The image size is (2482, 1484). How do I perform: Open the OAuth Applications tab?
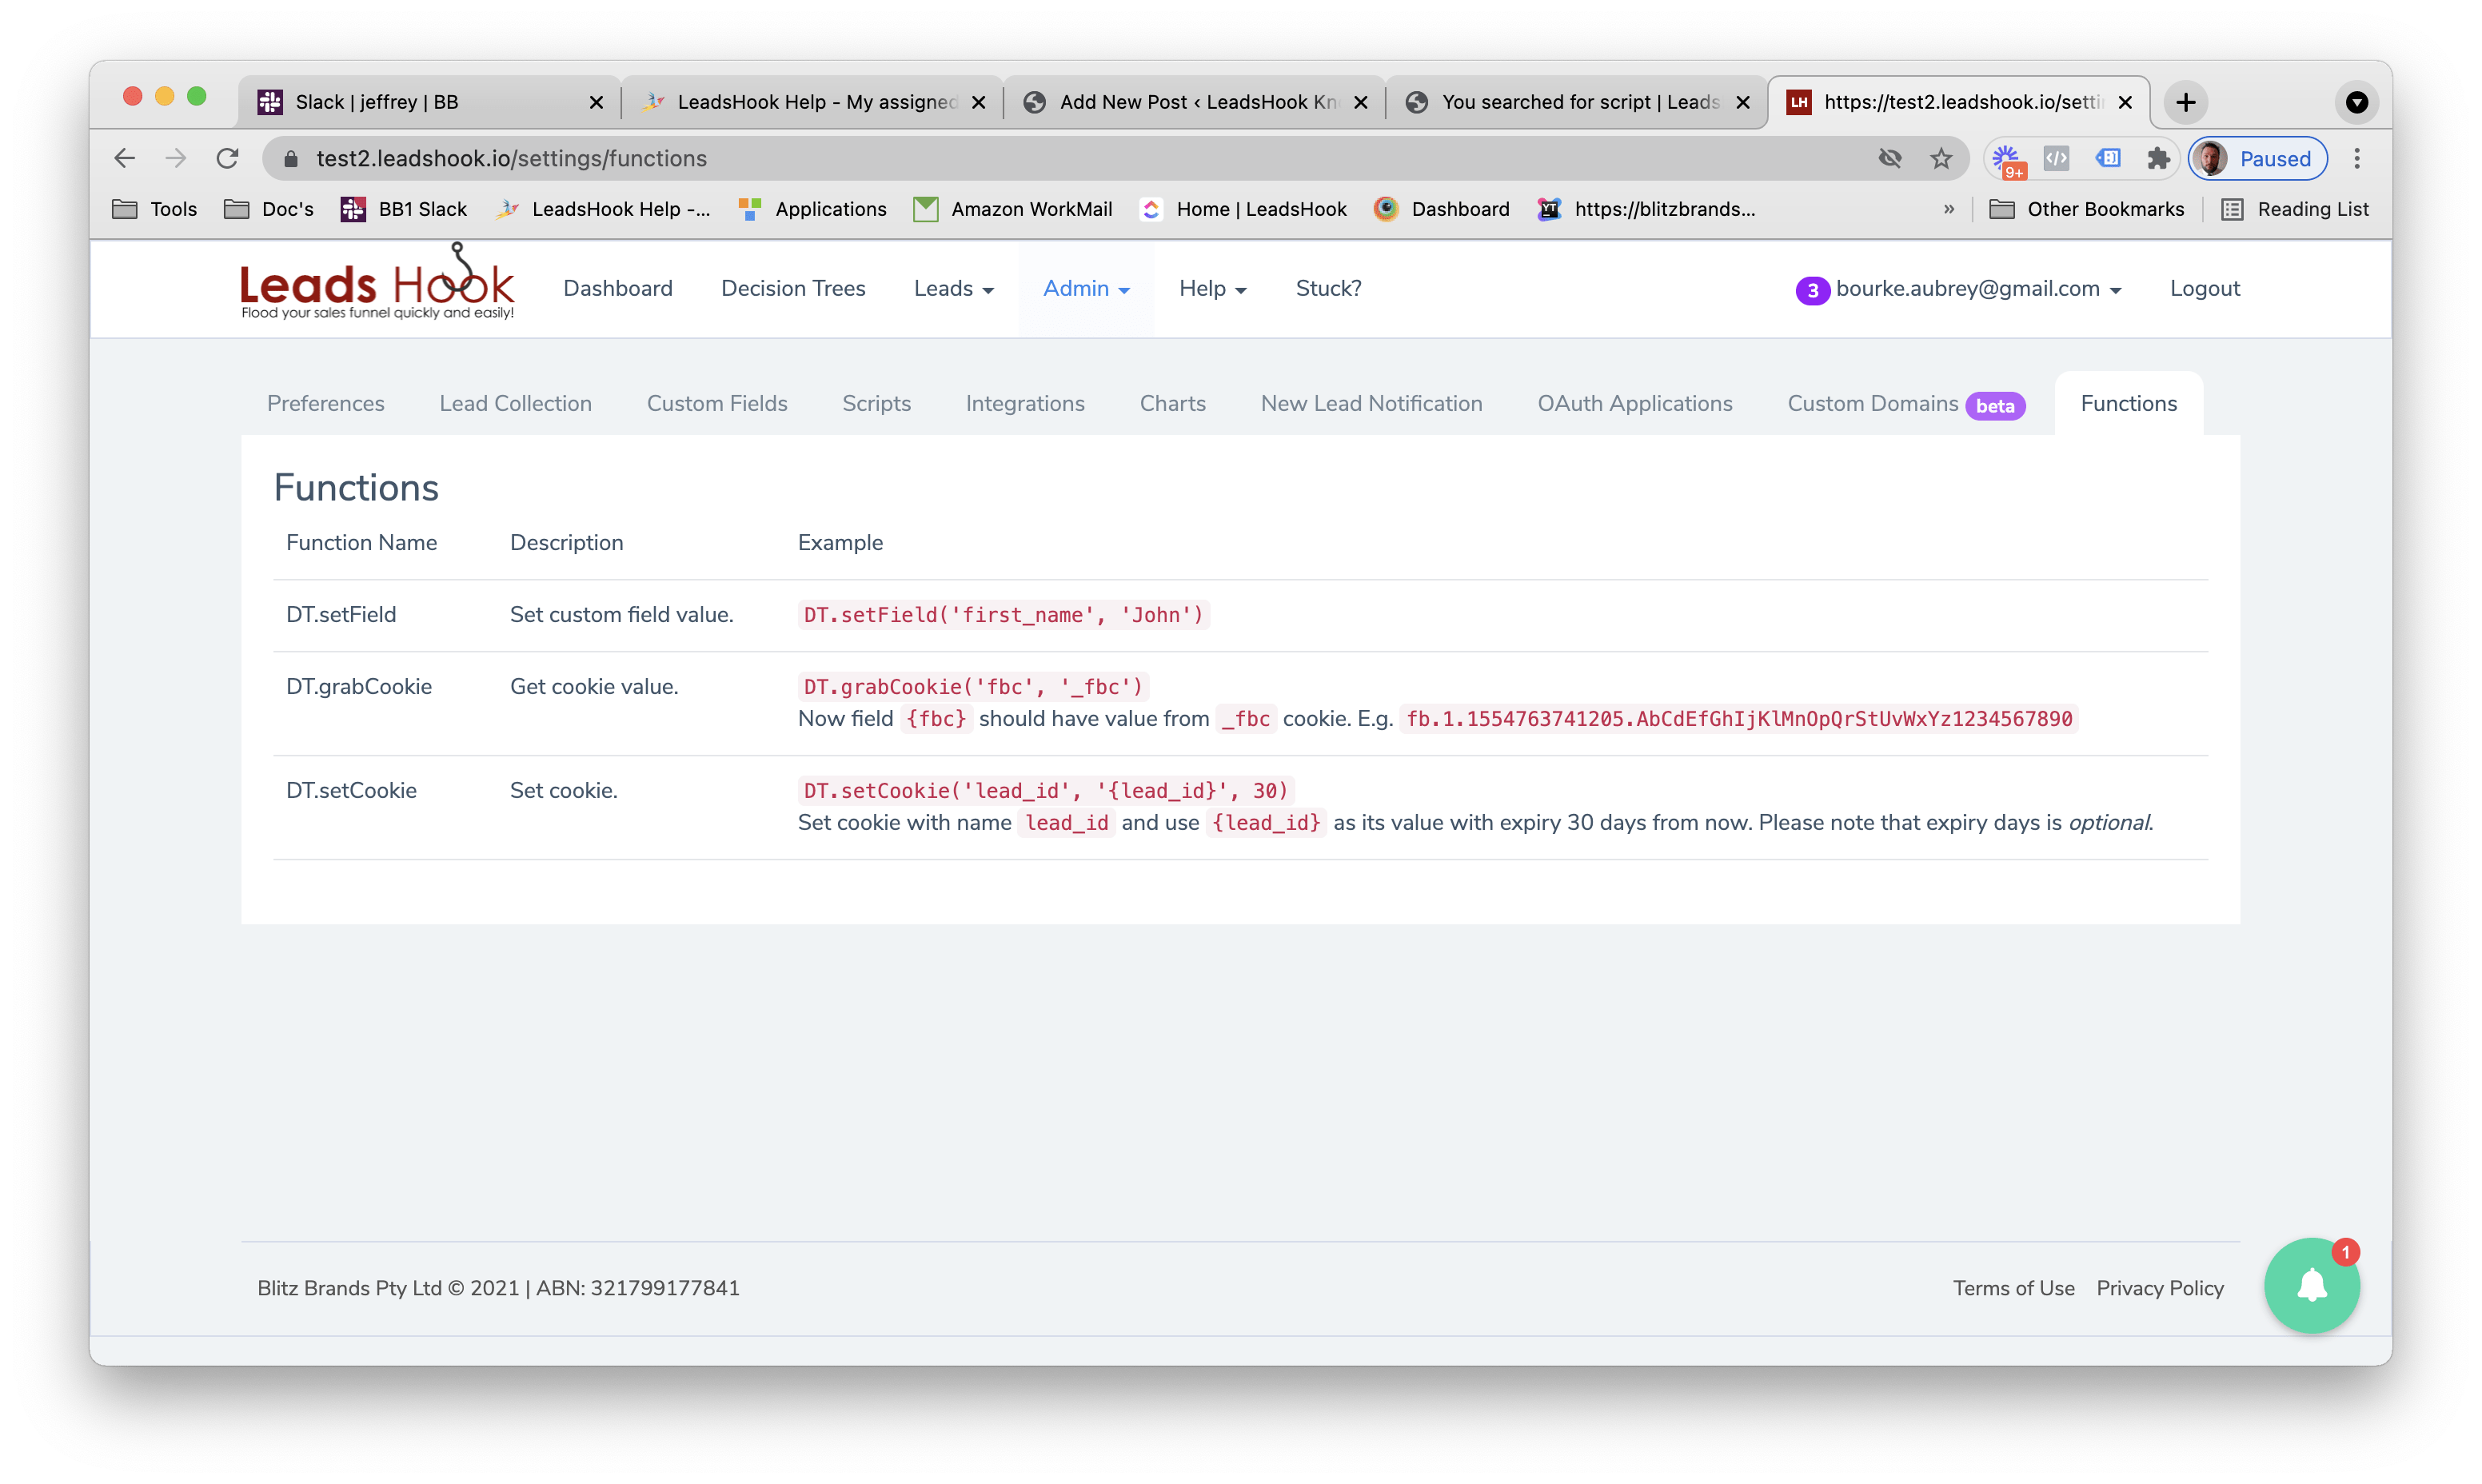coord(1634,403)
